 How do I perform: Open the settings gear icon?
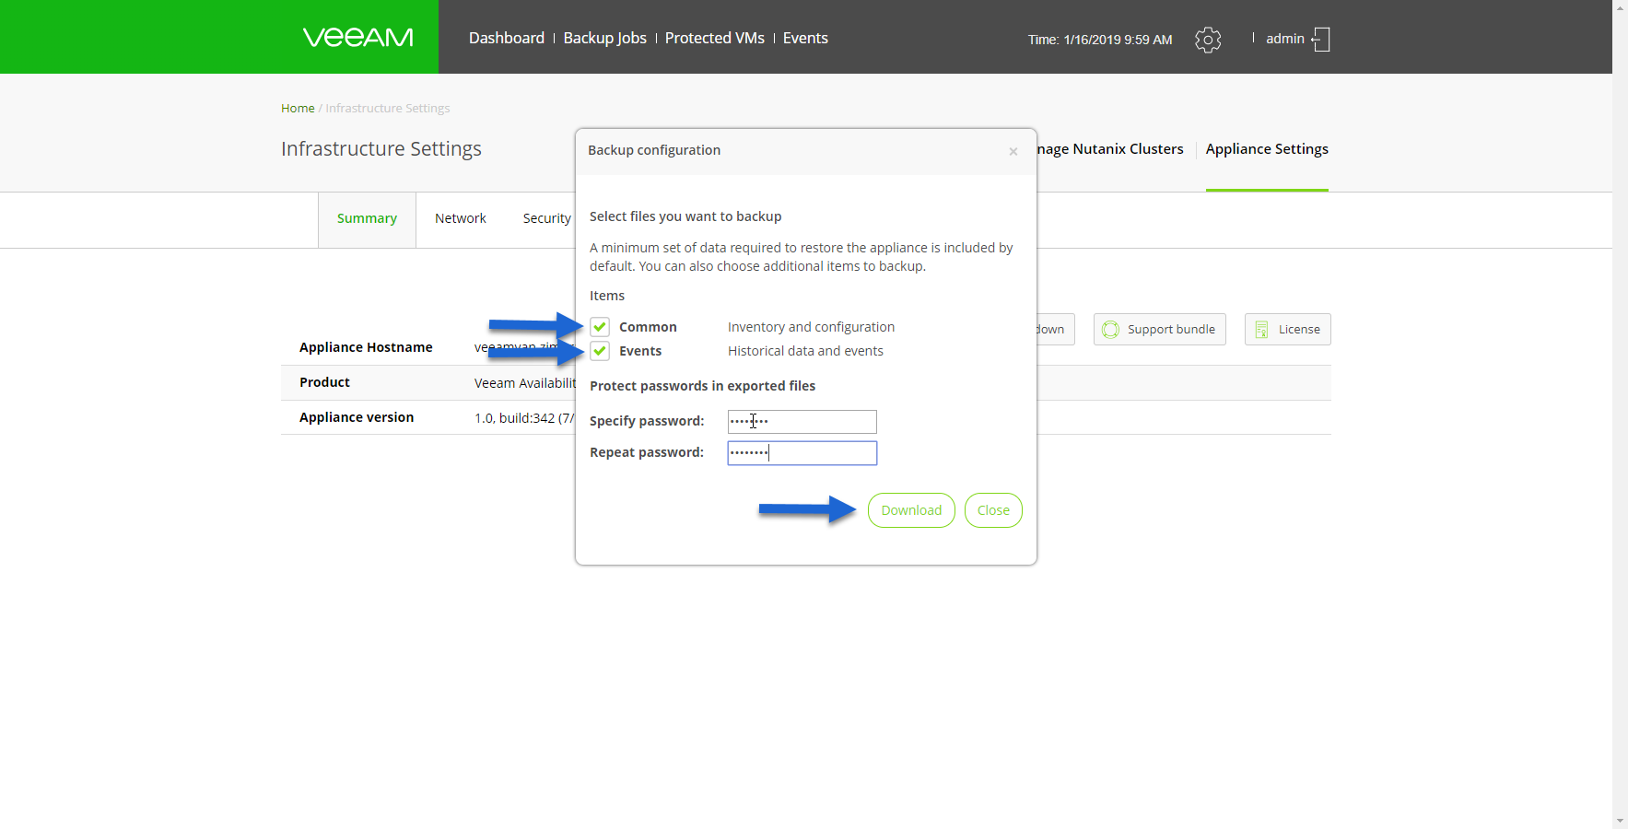(x=1208, y=40)
